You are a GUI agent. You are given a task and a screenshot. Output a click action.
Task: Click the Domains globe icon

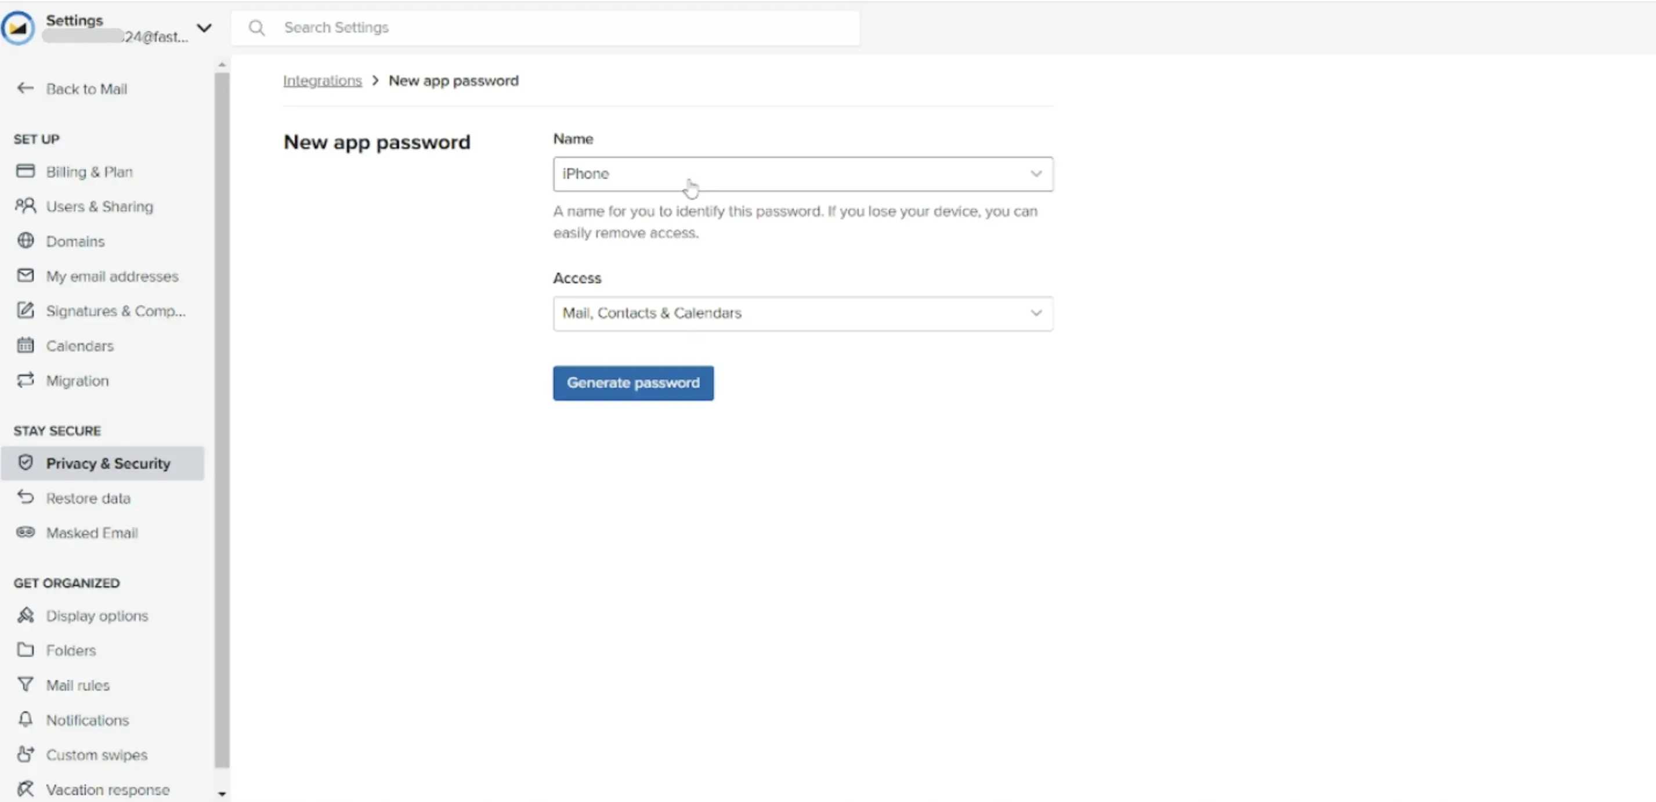pyautogui.click(x=25, y=240)
